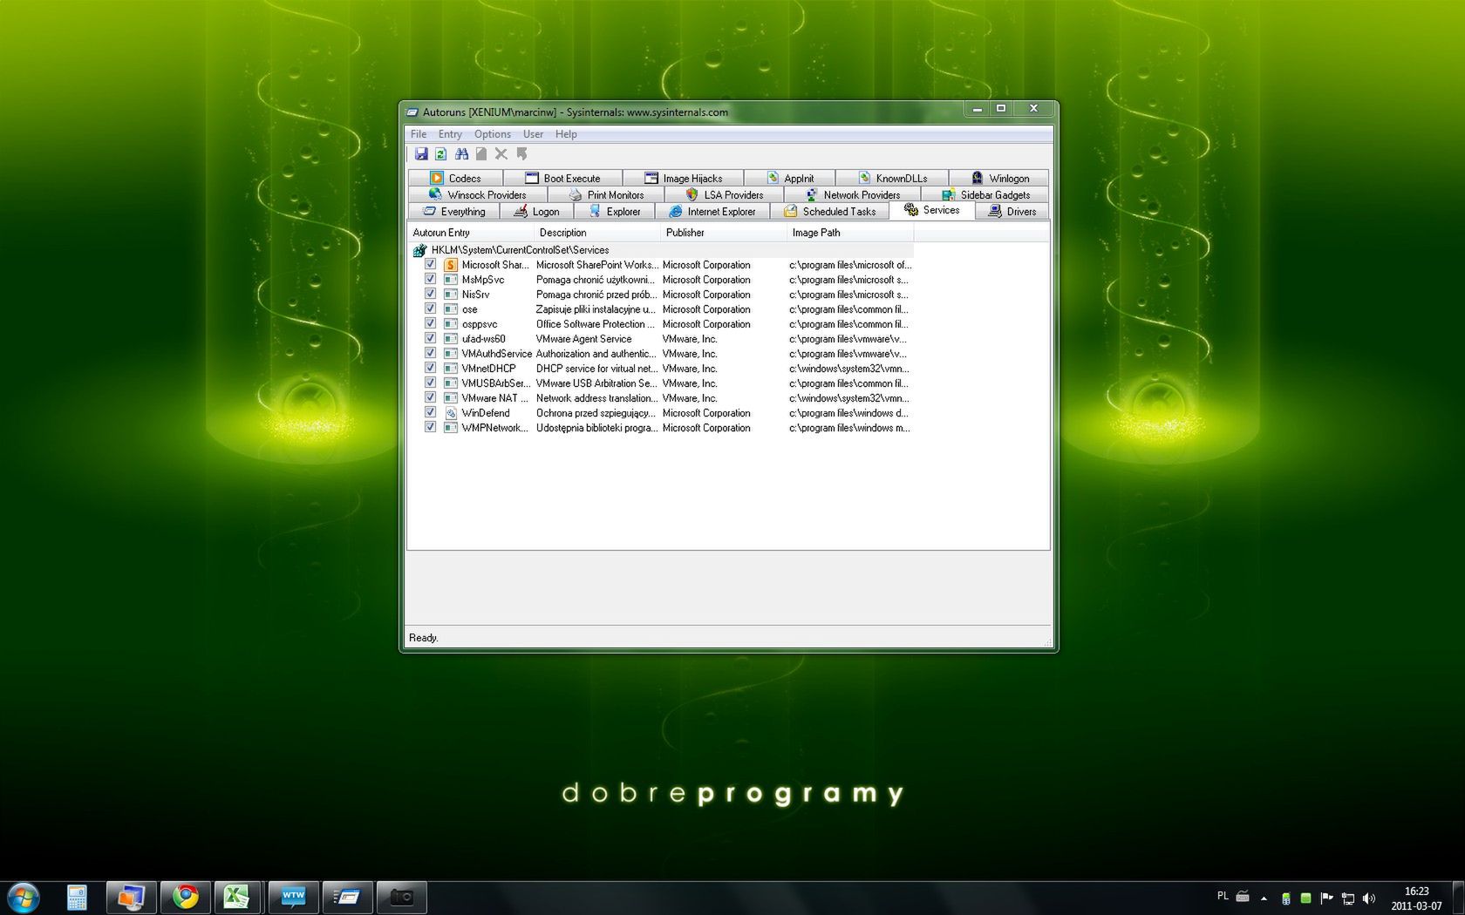Uncheck the WinDefend entry checkbox
The image size is (1465, 915).
[x=430, y=412]
